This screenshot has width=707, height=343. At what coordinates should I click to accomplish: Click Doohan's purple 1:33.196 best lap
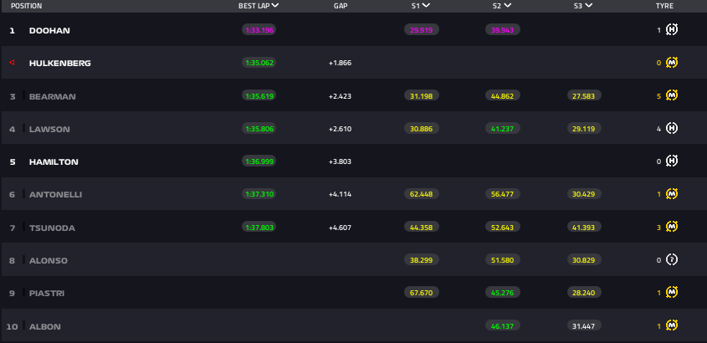(x=259, y=30)
